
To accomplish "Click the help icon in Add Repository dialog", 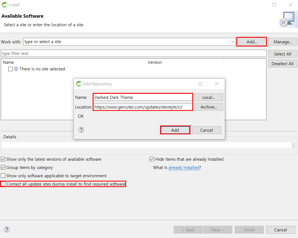I will [x=81, y=130].
